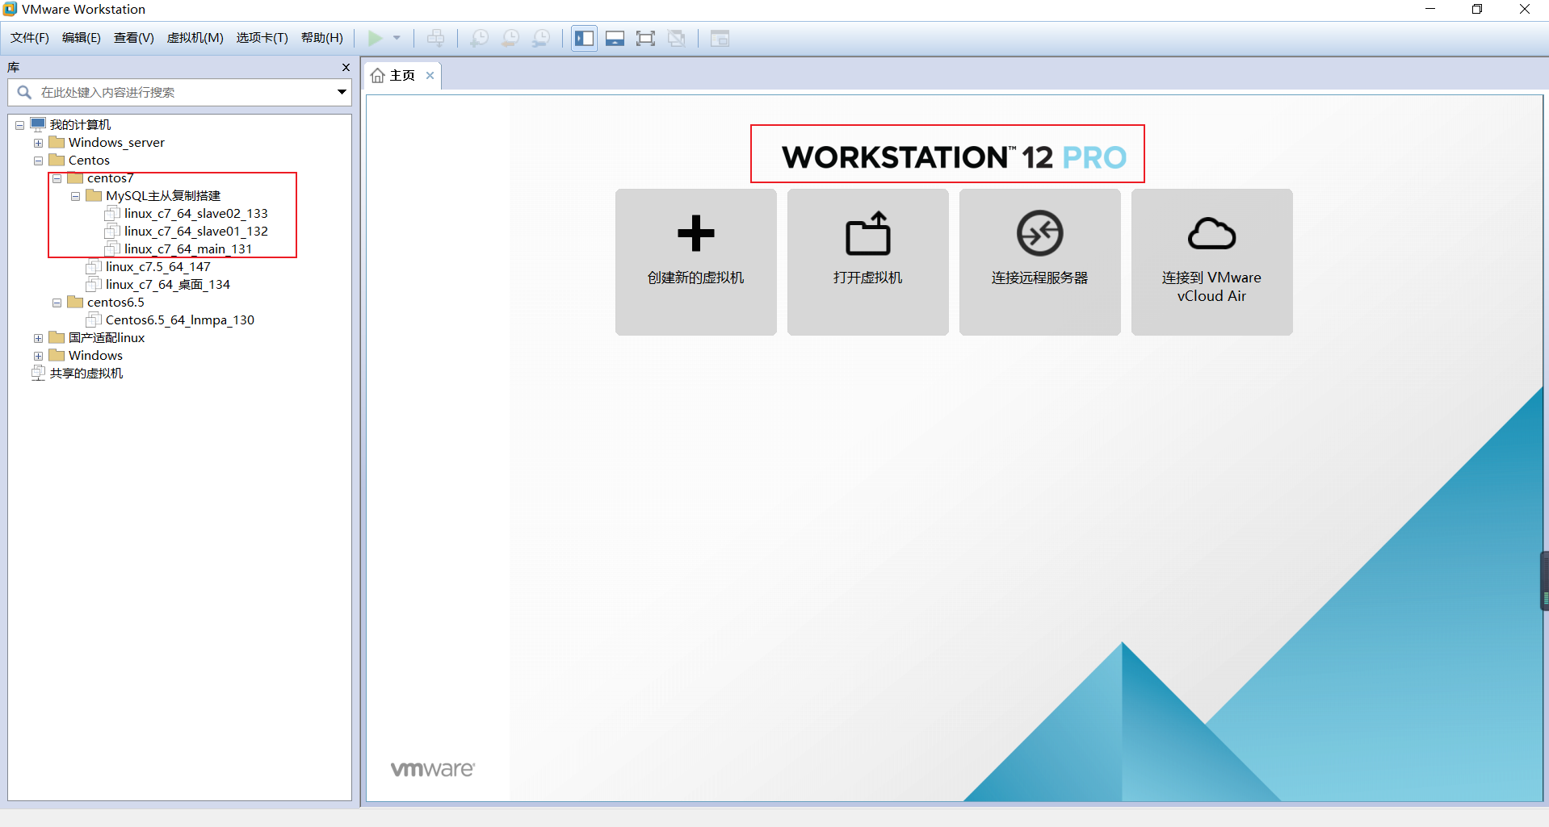Open the library search dropdown arrow
This screenshot has width=1549, height=827.
point(342,92)
